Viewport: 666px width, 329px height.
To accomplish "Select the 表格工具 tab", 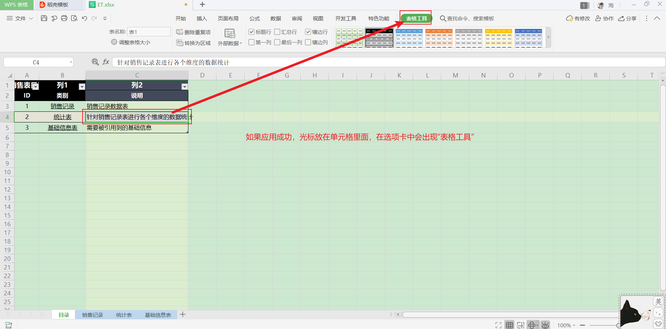I will [416, 18].
